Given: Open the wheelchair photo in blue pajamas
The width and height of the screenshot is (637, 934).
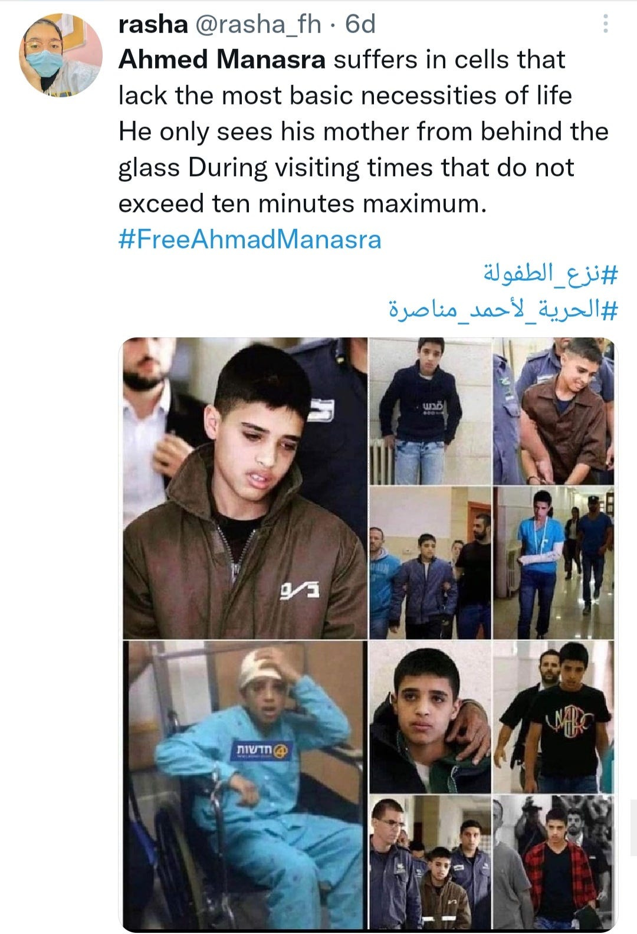Looking at the screenshot, I should (245, 786).
